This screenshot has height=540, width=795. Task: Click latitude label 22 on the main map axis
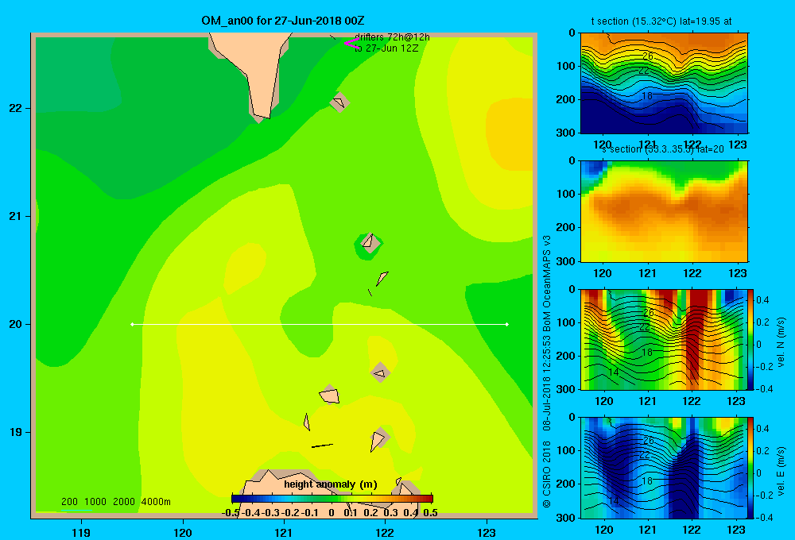[16, 108]
